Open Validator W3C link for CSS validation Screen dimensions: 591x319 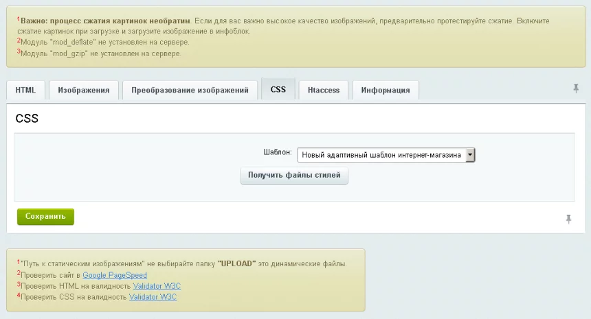(x=153, y=297)
